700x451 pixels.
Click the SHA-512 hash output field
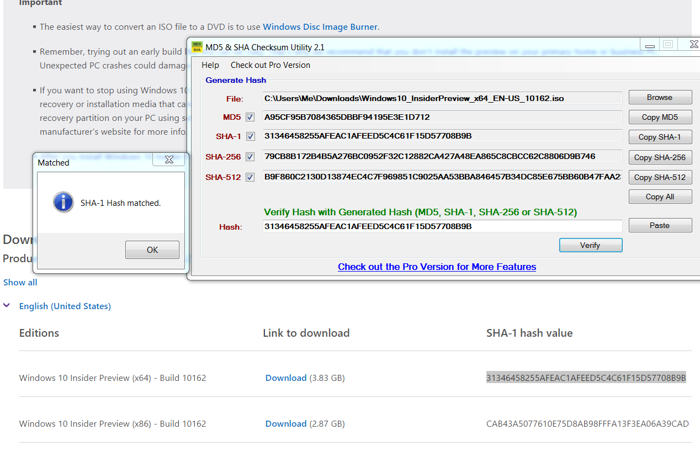443,177
